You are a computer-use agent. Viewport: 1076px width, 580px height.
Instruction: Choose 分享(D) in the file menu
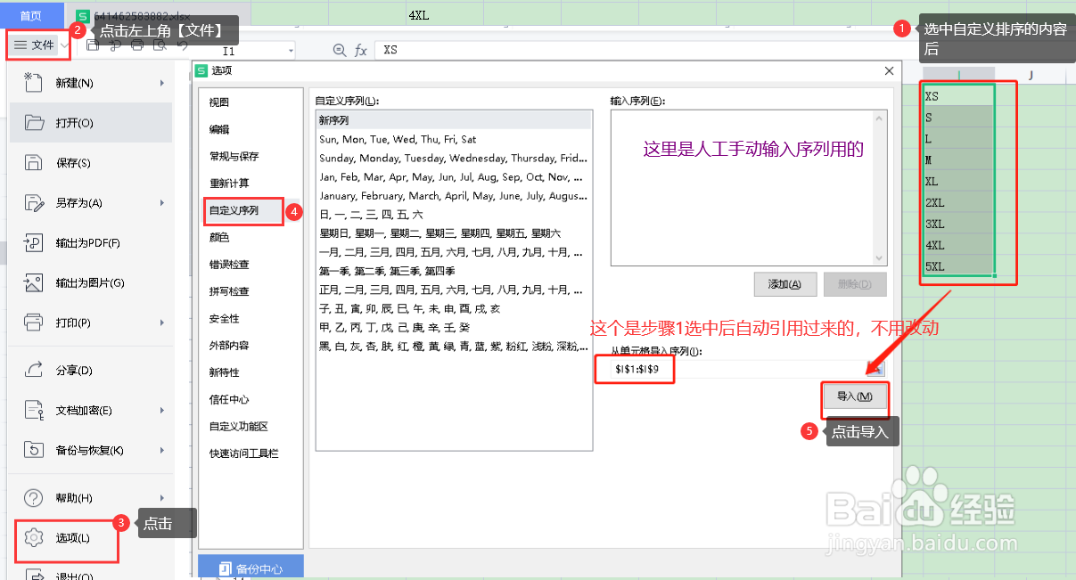click(x=92, y=371)
